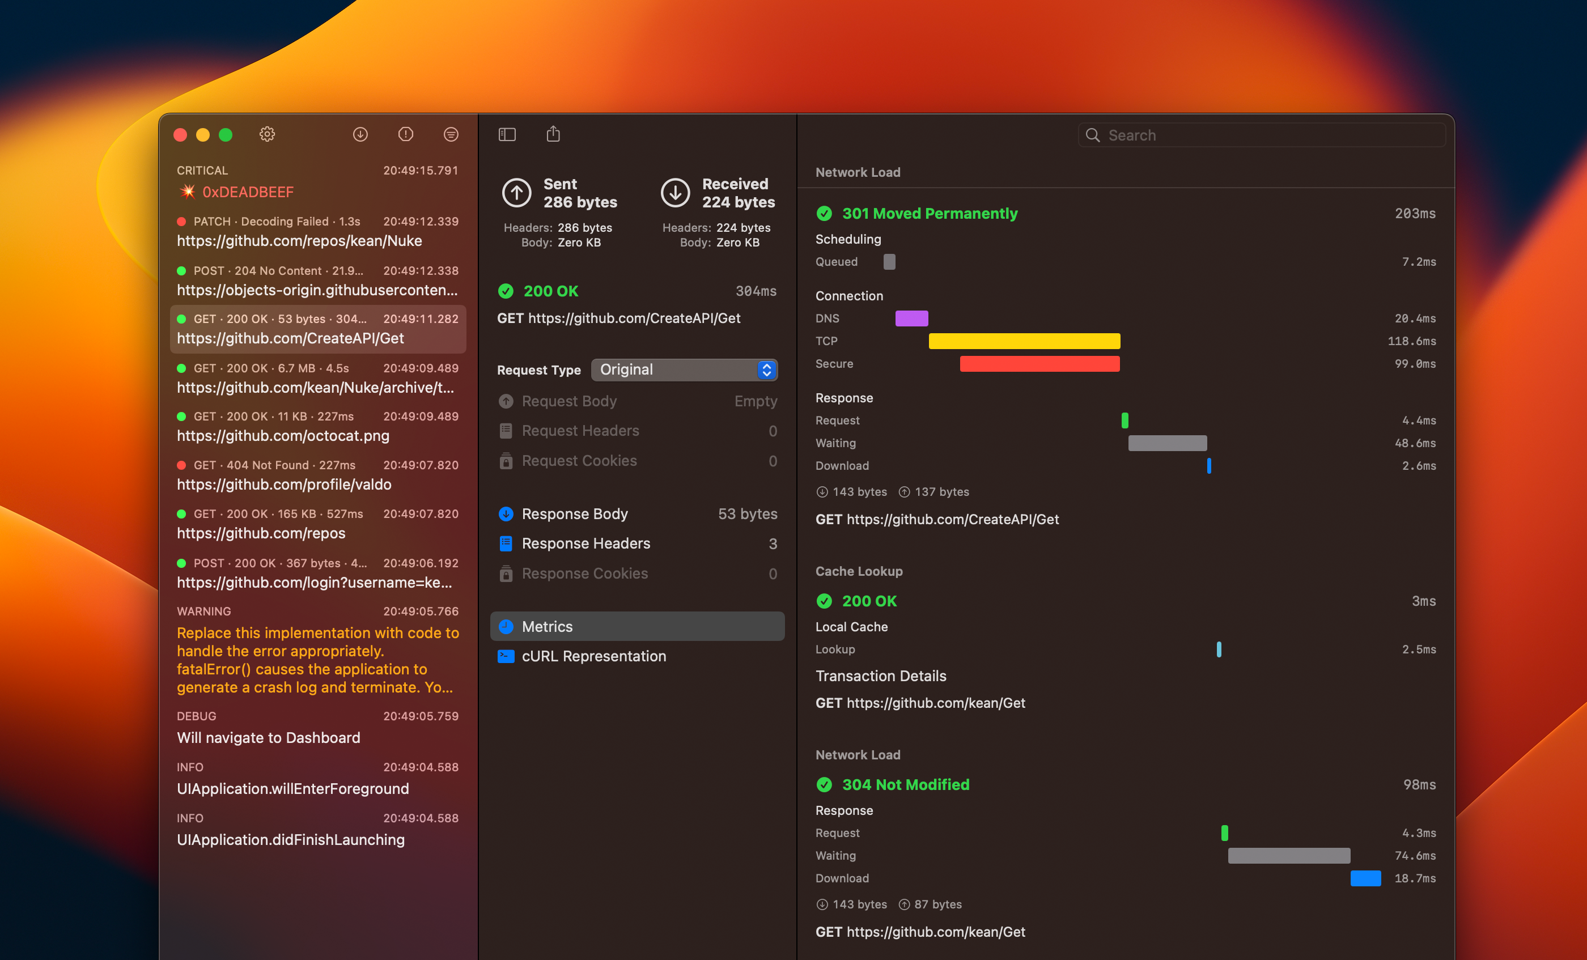1587x960 pixels.
Task: Select UIApplication.didFinishLaunching entry
Action: [x=318, y=829]
